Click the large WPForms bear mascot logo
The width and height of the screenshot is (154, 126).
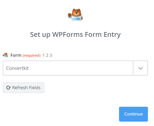point(75,15)
